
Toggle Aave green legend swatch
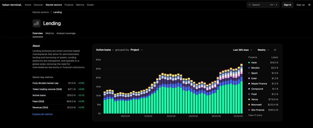(x=249, y=63)
